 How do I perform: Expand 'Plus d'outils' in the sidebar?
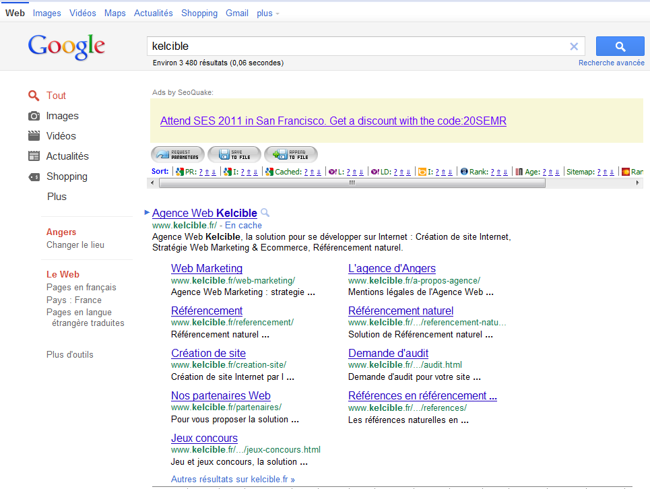69,355
